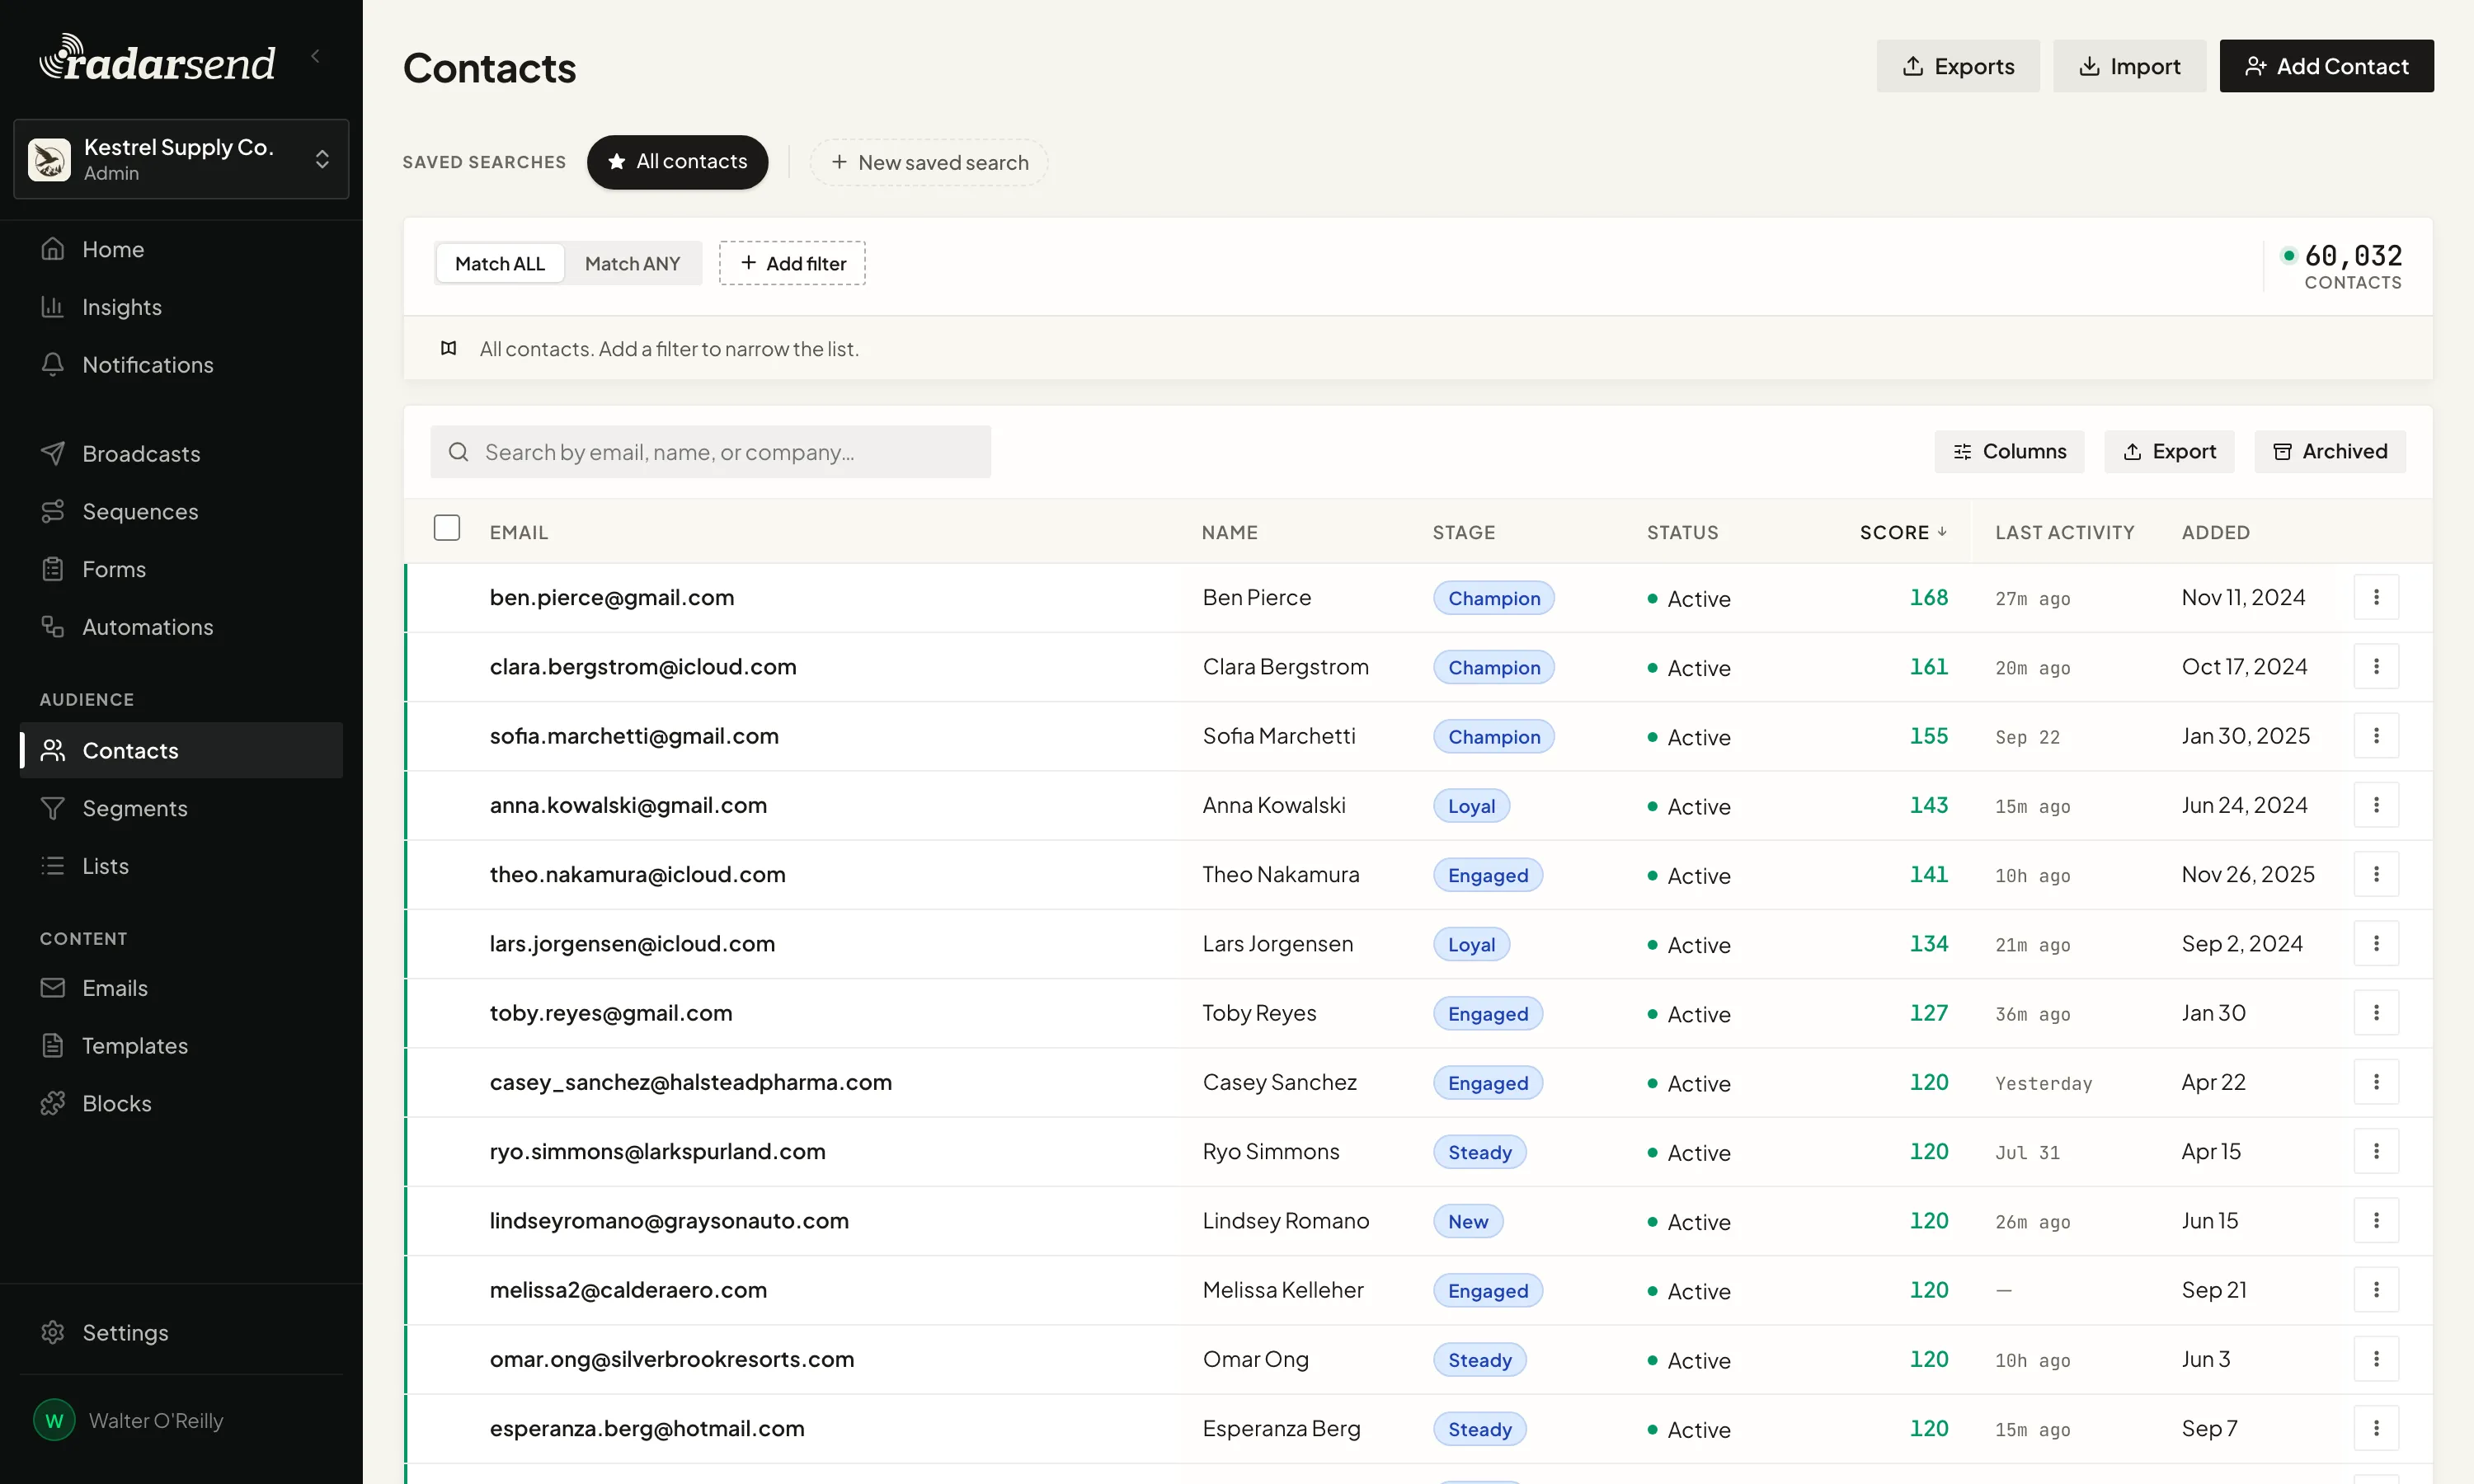Image resolution: width=2474 pixels, height=1484 pixels.
Task: Click the Segments funnel icon
Action: 53,808
